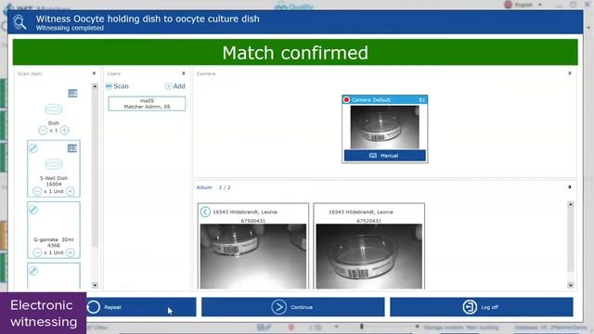Pin the Users panel
This screenshot has height=334, width=594.
coord(184,73)
